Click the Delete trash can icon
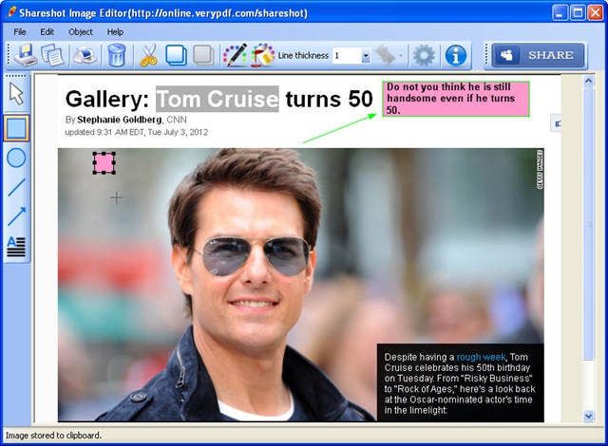This screenshot has height=446, width=608. coord(116,55)
